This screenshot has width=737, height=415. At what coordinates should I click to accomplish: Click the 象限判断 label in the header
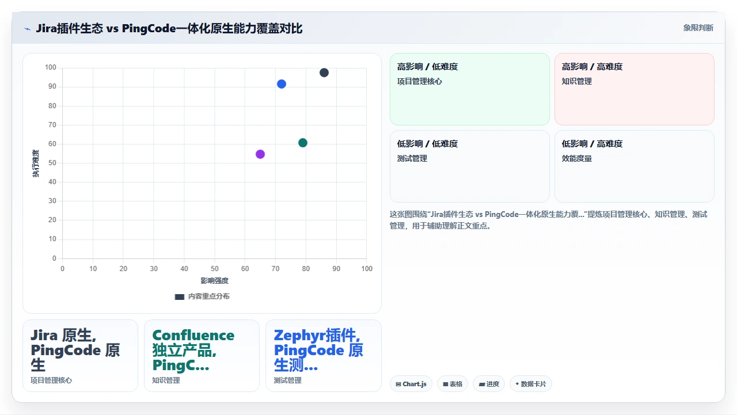[x=698, y=28]
